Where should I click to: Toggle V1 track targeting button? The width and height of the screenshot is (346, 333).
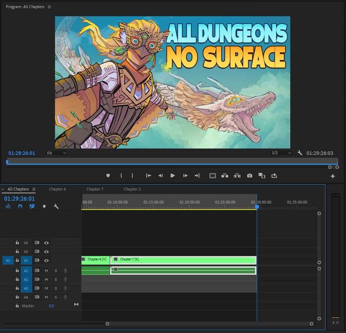[x=26, y=260]
